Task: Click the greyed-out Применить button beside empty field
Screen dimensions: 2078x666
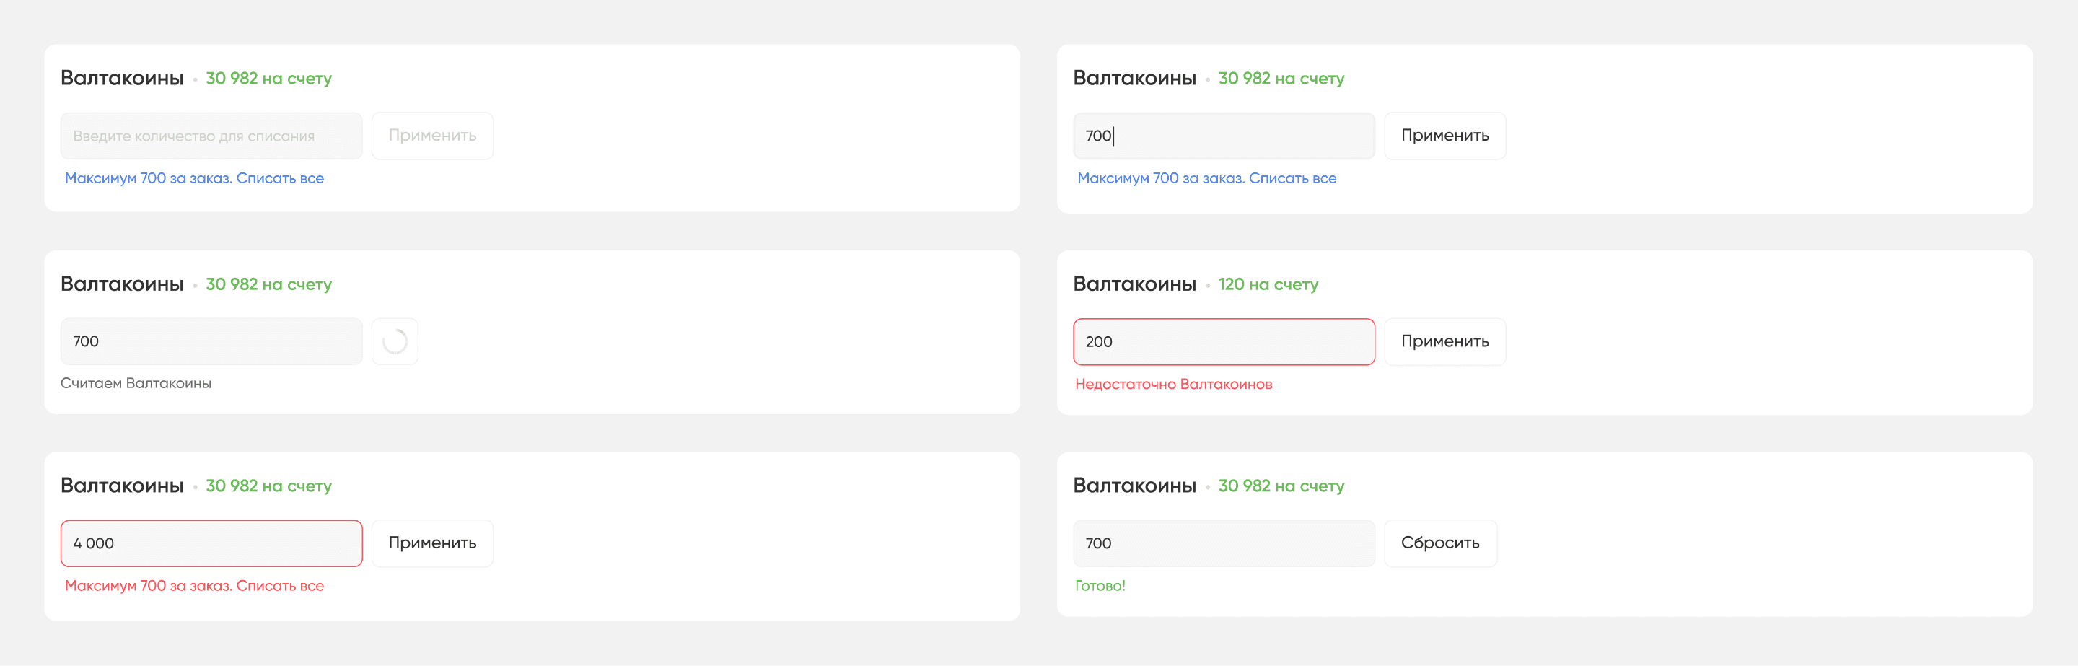Action: (431, 136)
